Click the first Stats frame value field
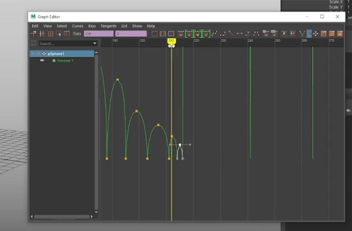The height and width of the screenshot is (231, 352). point(98,34)
